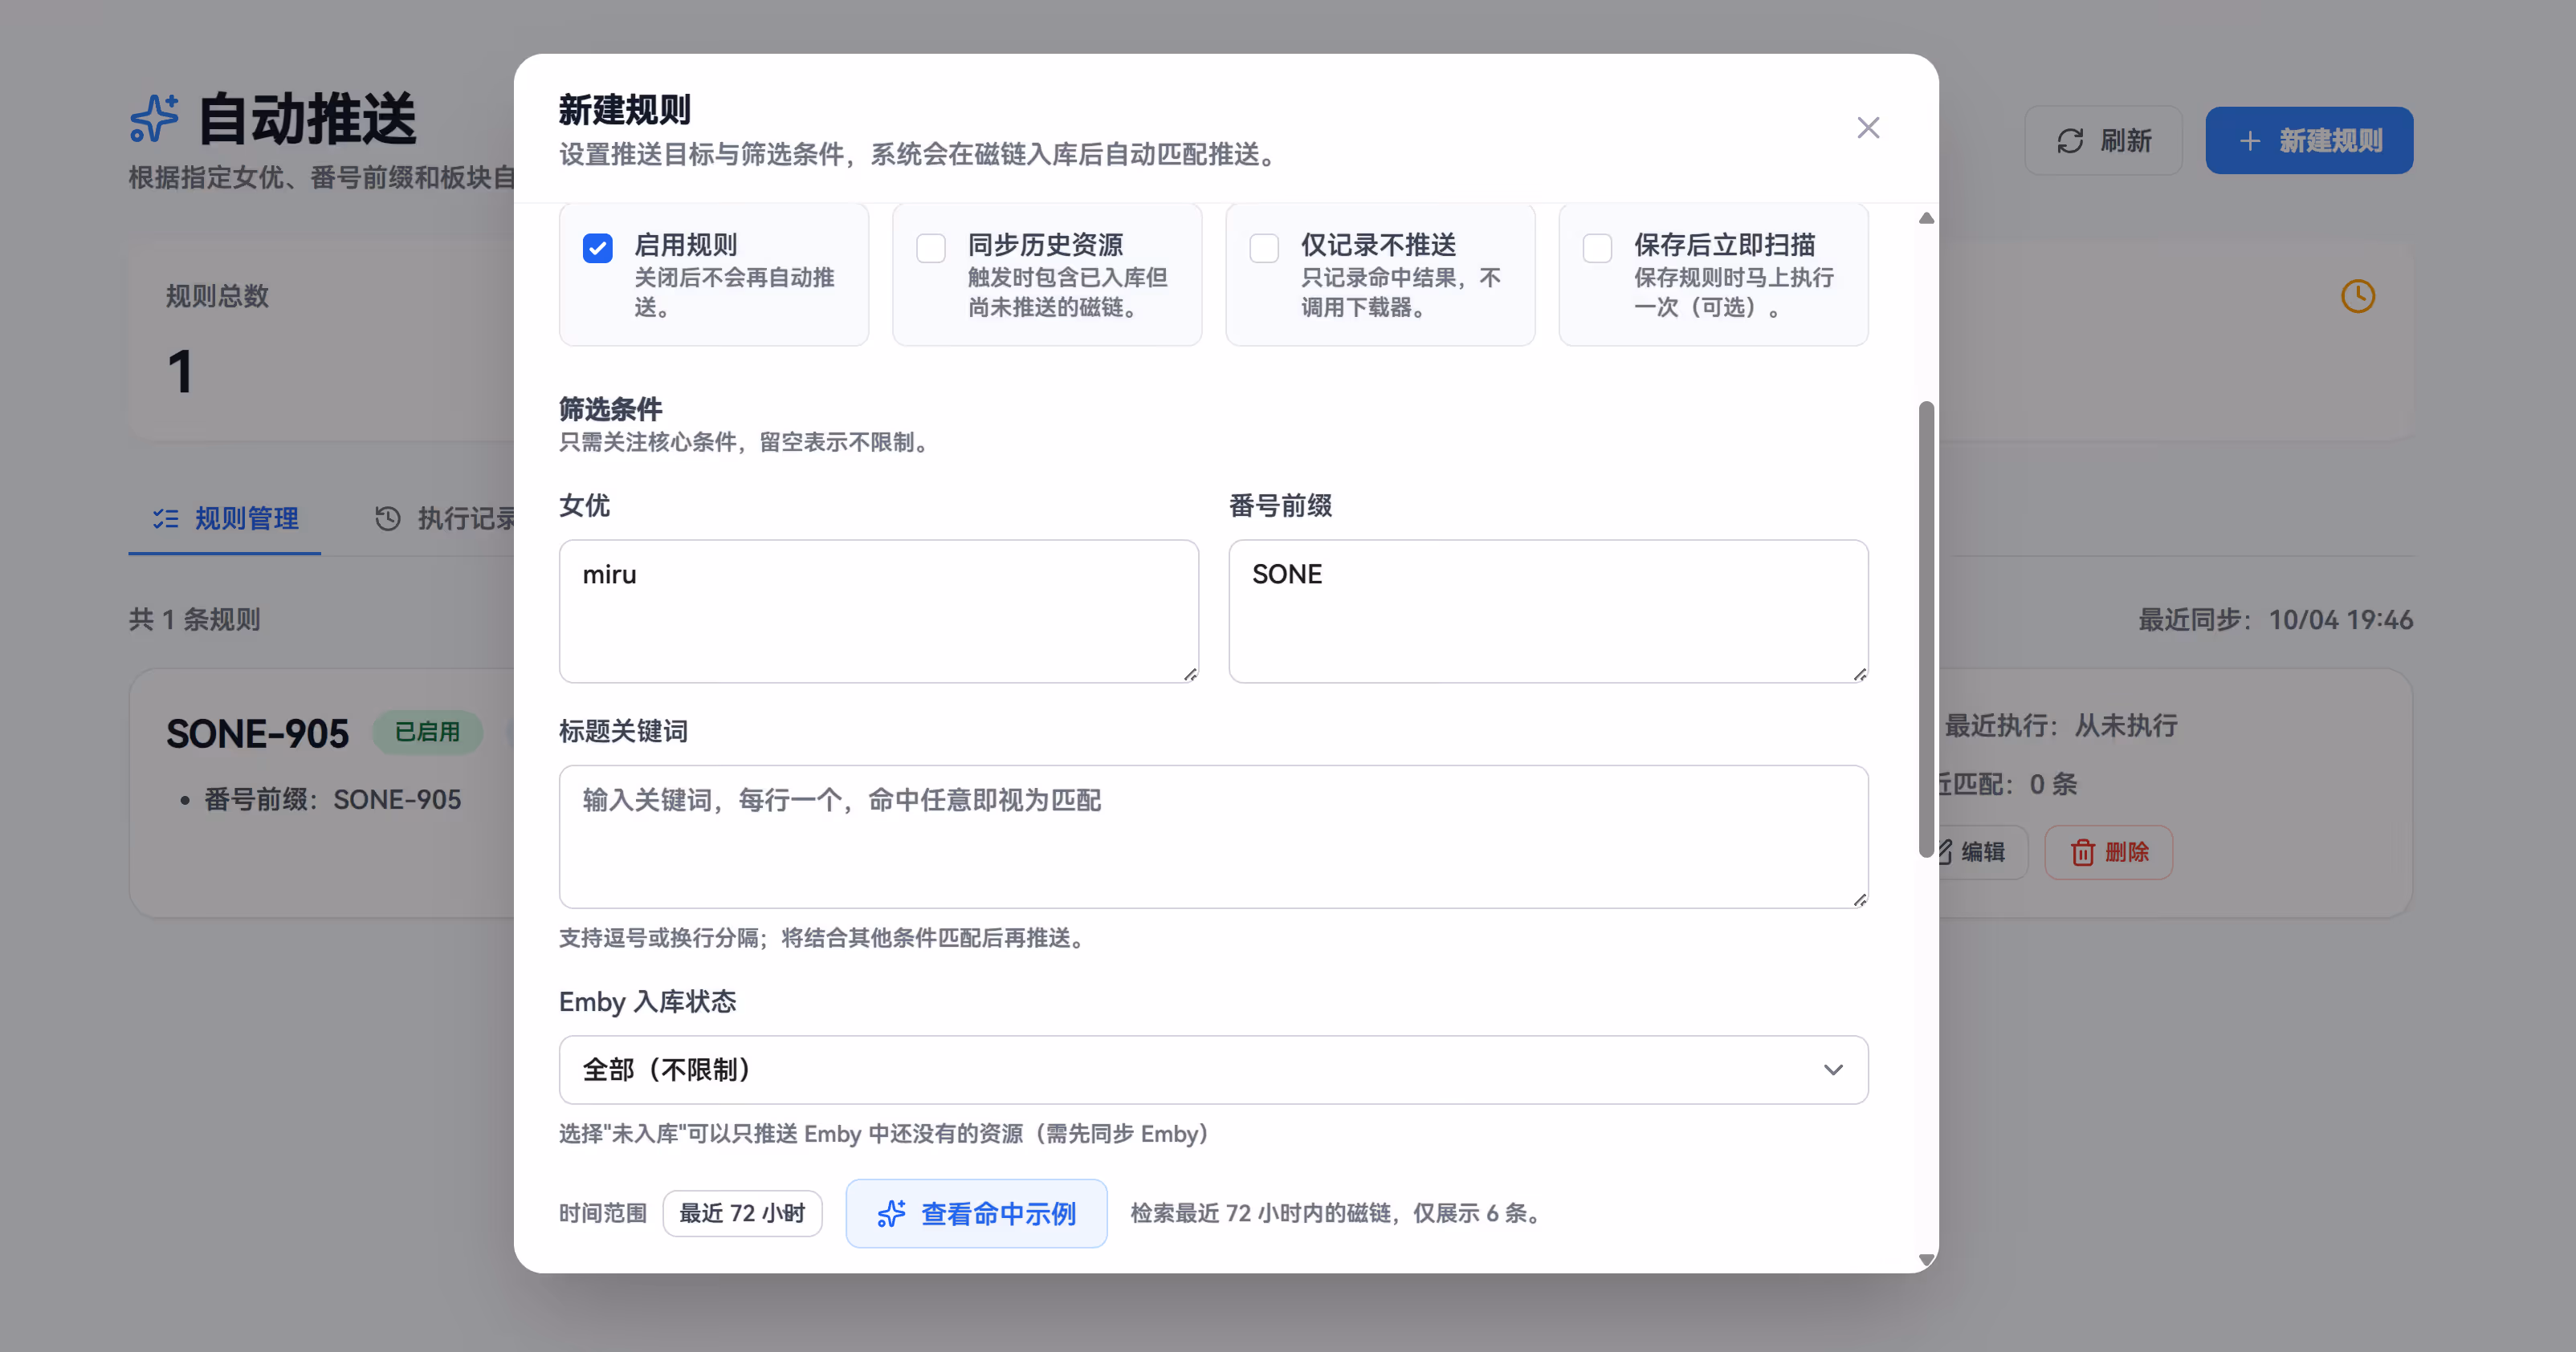The image size is (2576, 1352).
Task: Click the red trash icon in 删除
Action: point(2083,852)
